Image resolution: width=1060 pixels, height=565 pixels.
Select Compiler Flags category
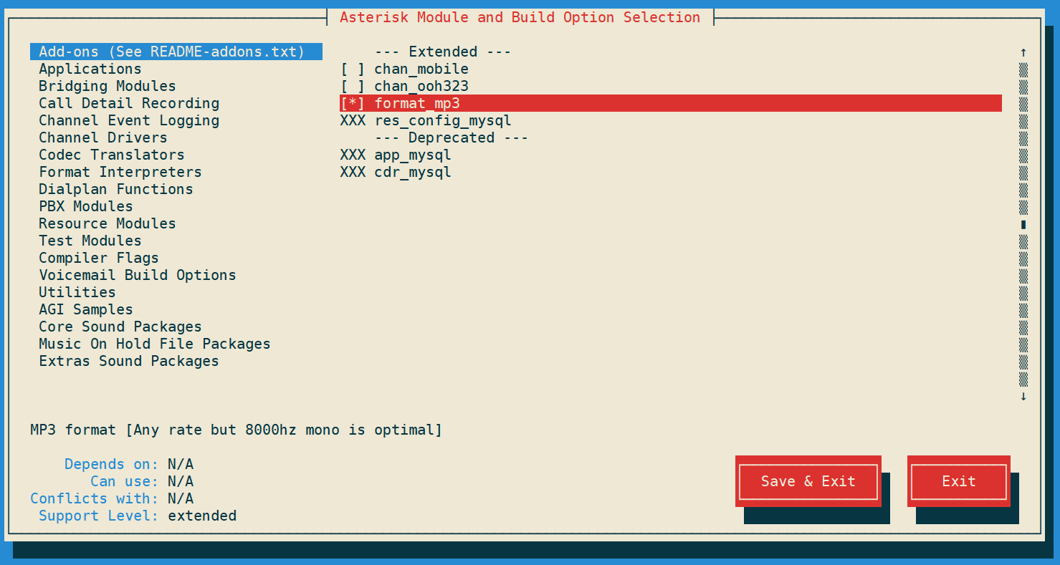99,258
